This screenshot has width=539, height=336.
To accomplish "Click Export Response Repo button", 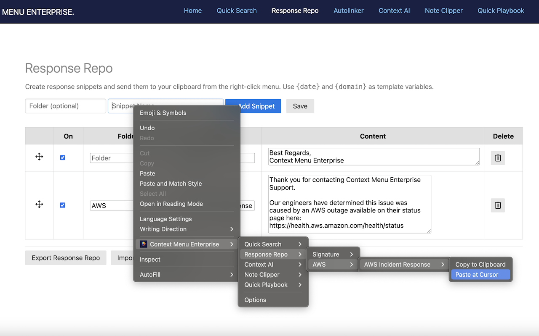I will 66,258.
